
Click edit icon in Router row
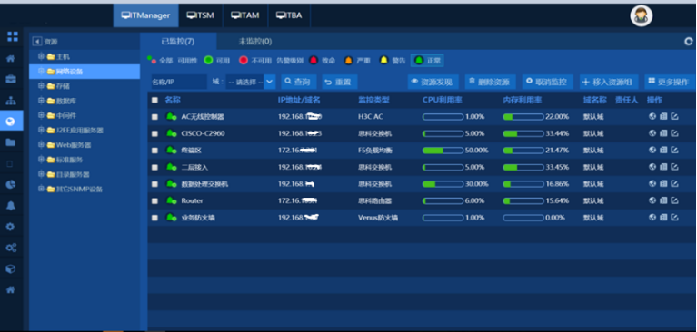pos(674,200)
